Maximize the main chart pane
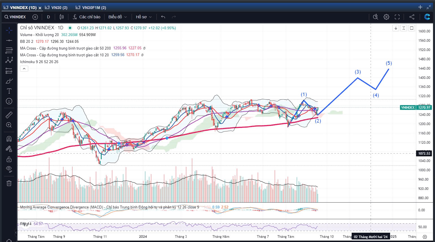The width and height of the screenshot is (435, 242). (412, 28)
